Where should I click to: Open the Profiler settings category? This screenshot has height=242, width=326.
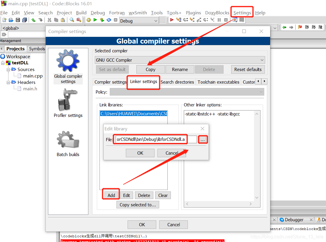(x=68, y=103)
